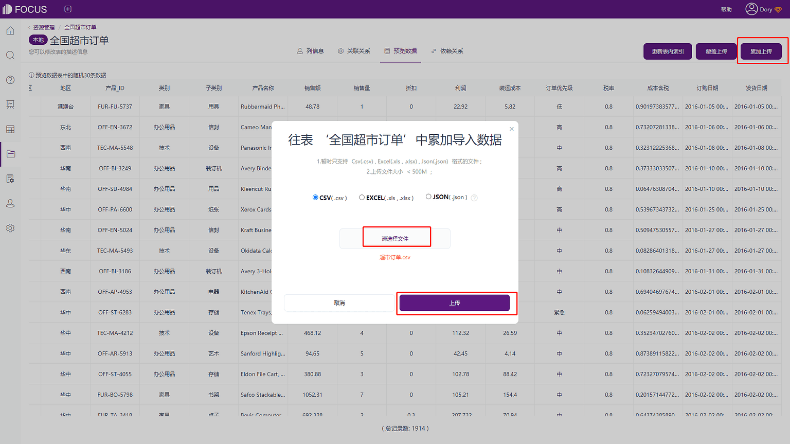Image resolution: width=790 pixels, height=444 pixels.
Task: Open the document settings icon in sidebar
Action: click(x=10, y=179)
